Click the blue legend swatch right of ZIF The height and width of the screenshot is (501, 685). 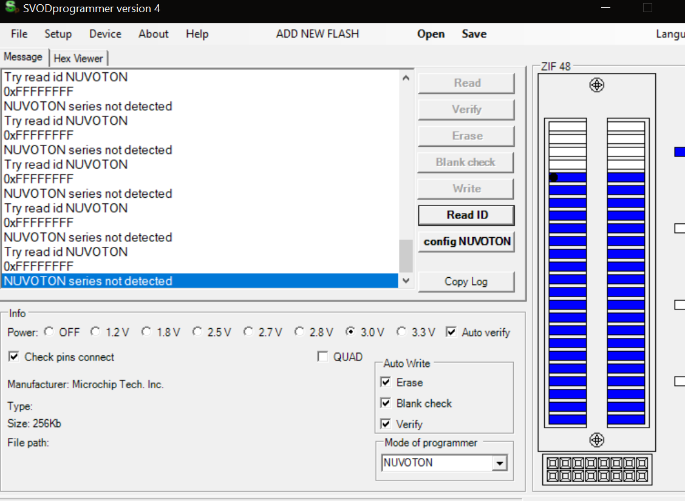tap(680, 152)
